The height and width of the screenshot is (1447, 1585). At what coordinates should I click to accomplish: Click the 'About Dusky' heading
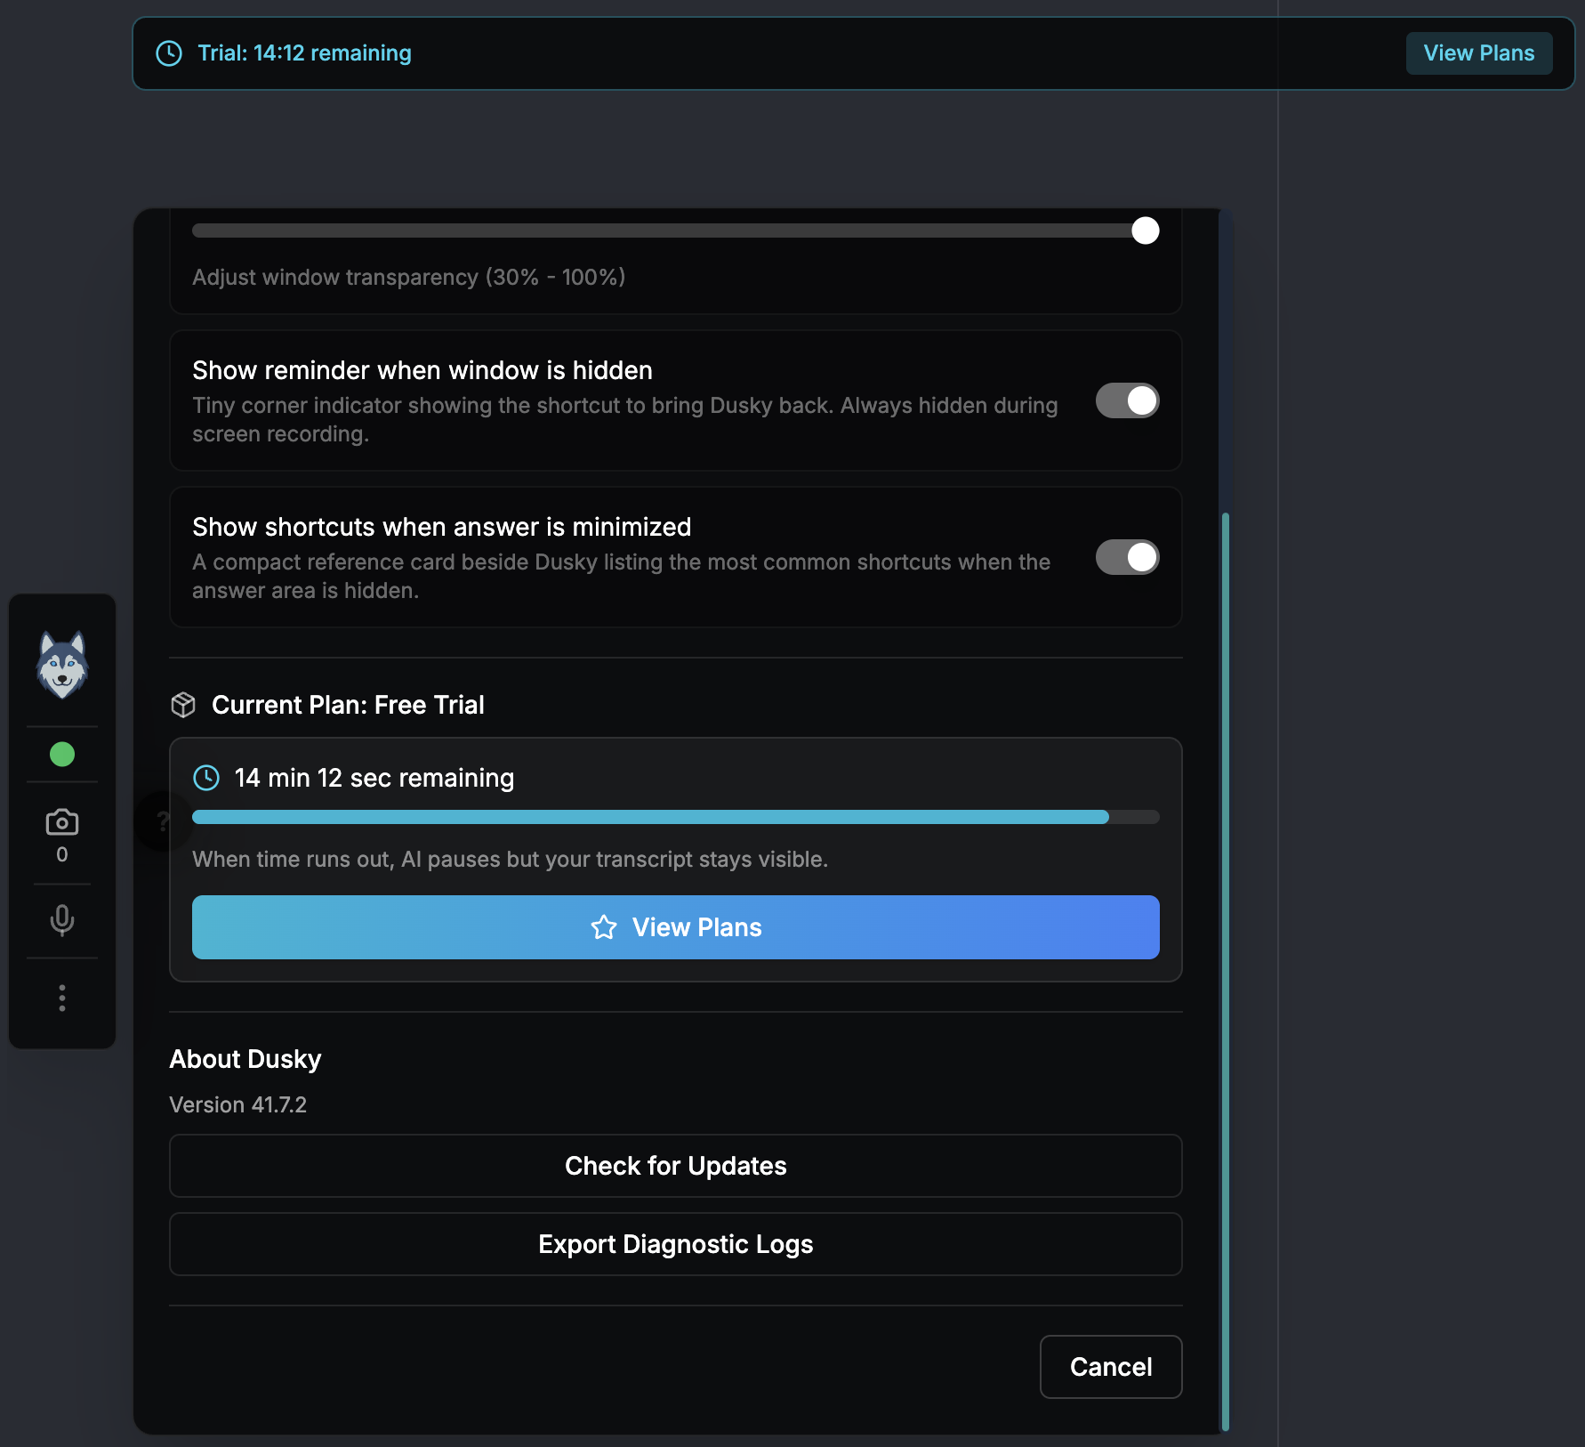pyautogui.click(x=245, y=1059)
